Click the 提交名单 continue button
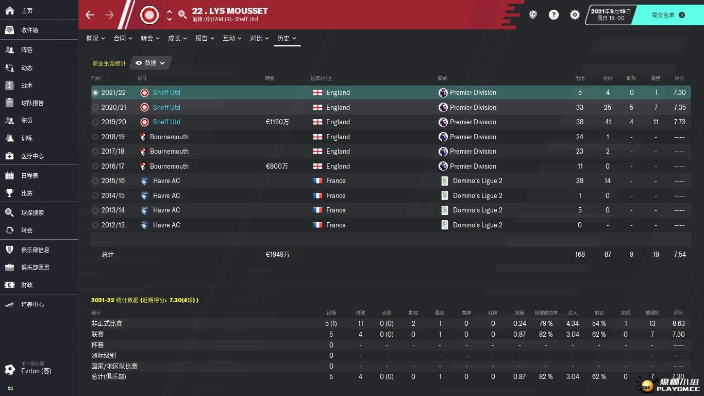This screenshot has height=396, width=704. pyautogui.click(x=668, y=15)
